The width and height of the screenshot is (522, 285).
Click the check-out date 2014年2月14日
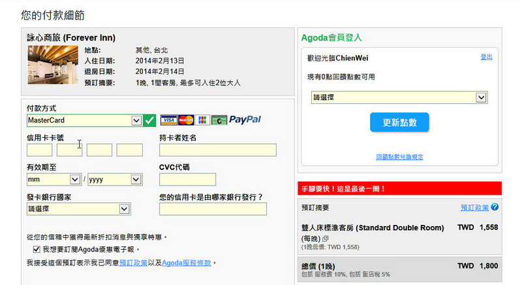[160, 72]
